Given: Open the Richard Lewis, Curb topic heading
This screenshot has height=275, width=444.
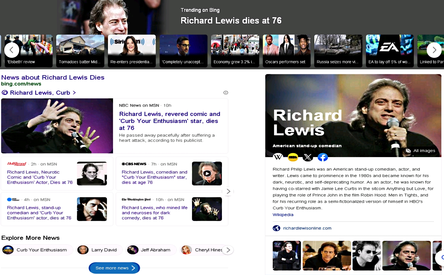Looking at the screenshot, I should 40,93.
